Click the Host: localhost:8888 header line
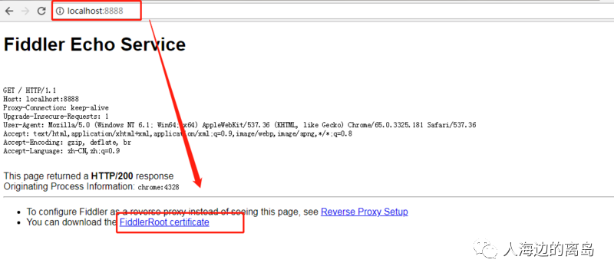614x276 pixels. coord(41,99)
